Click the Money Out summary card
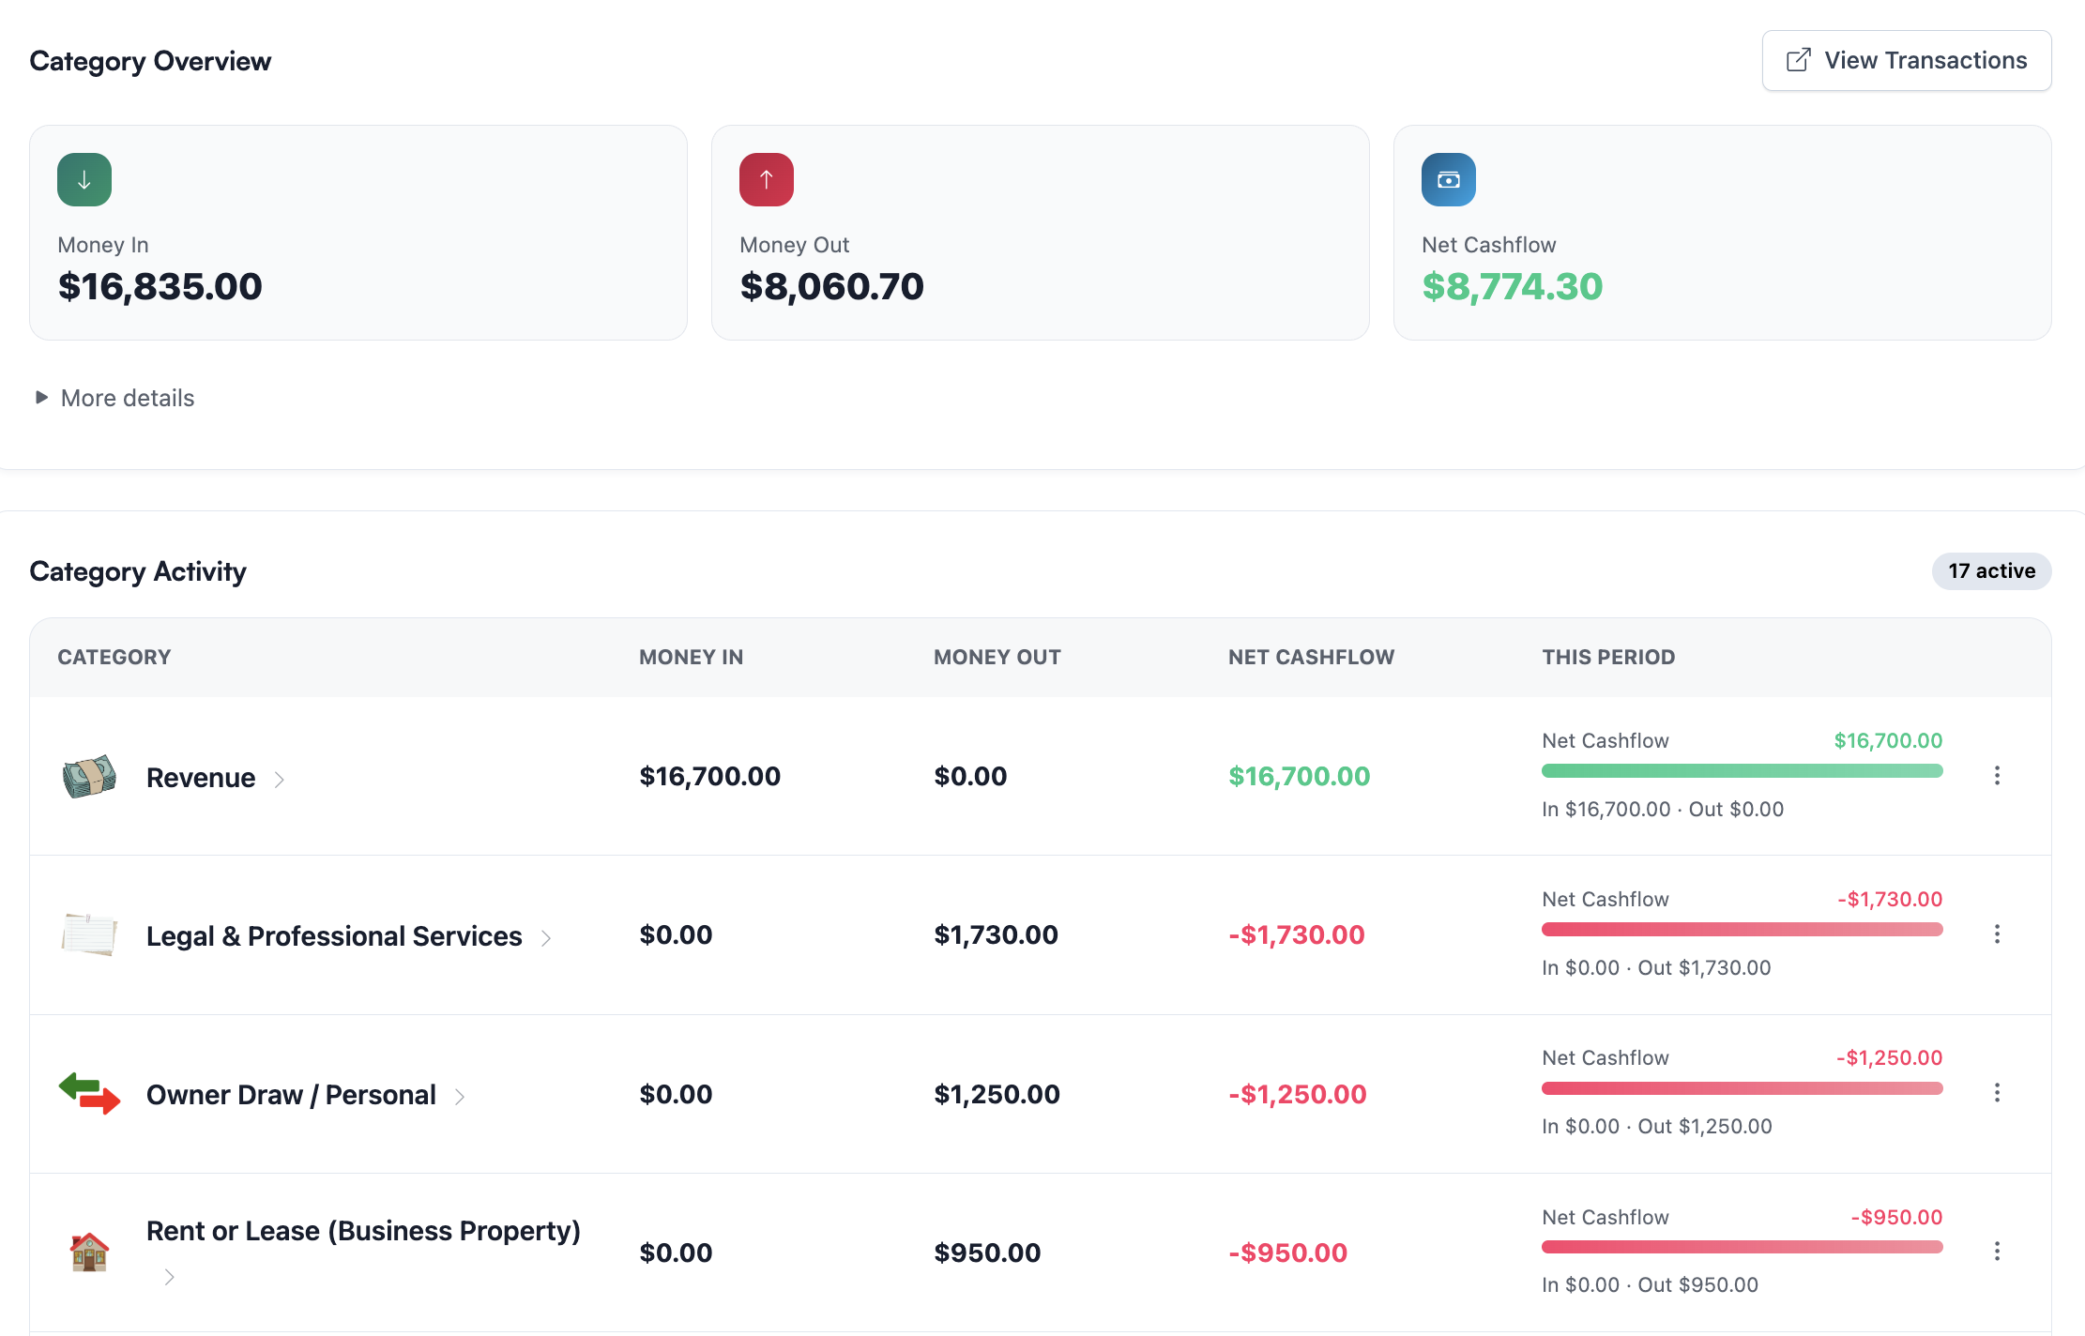 click(x=1041, y=233)
